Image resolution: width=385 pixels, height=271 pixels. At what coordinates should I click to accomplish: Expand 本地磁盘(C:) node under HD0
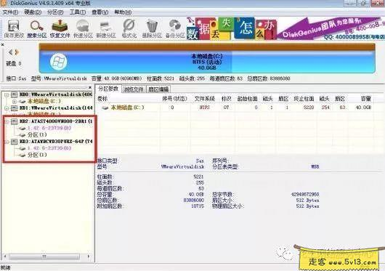click(x=15, y=102)
